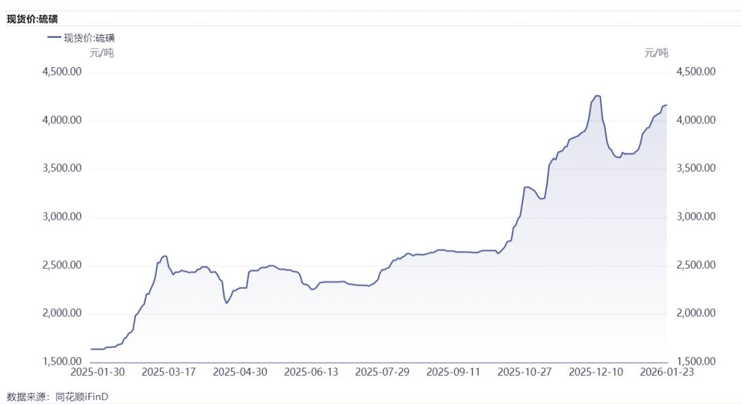Click the 2025-04-30 date tick label
This screenshot has width=742, height=404.
240,372
